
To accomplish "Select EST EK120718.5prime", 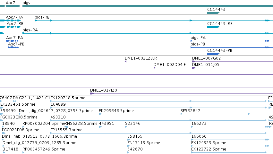I will [68, 98].
